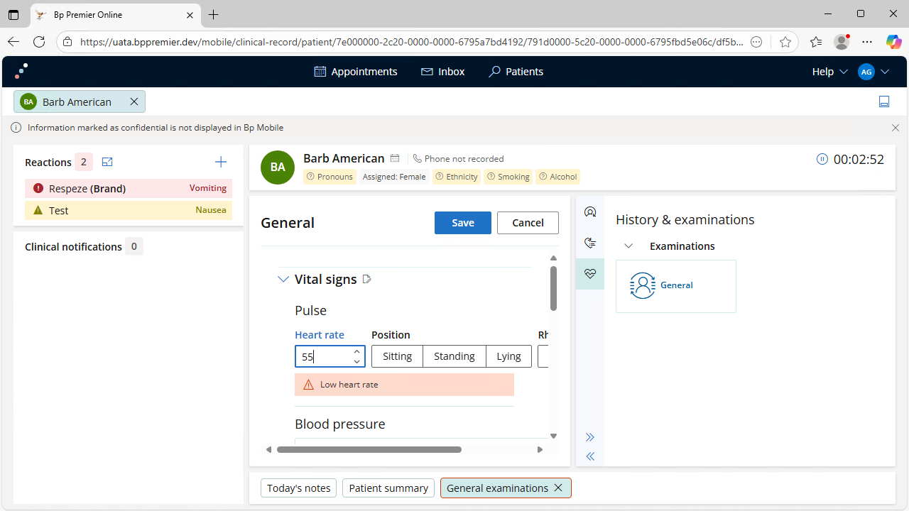Open the patient record panel icon top right
The height and width of the screenshot is (511, 909).
pos(884,101)
